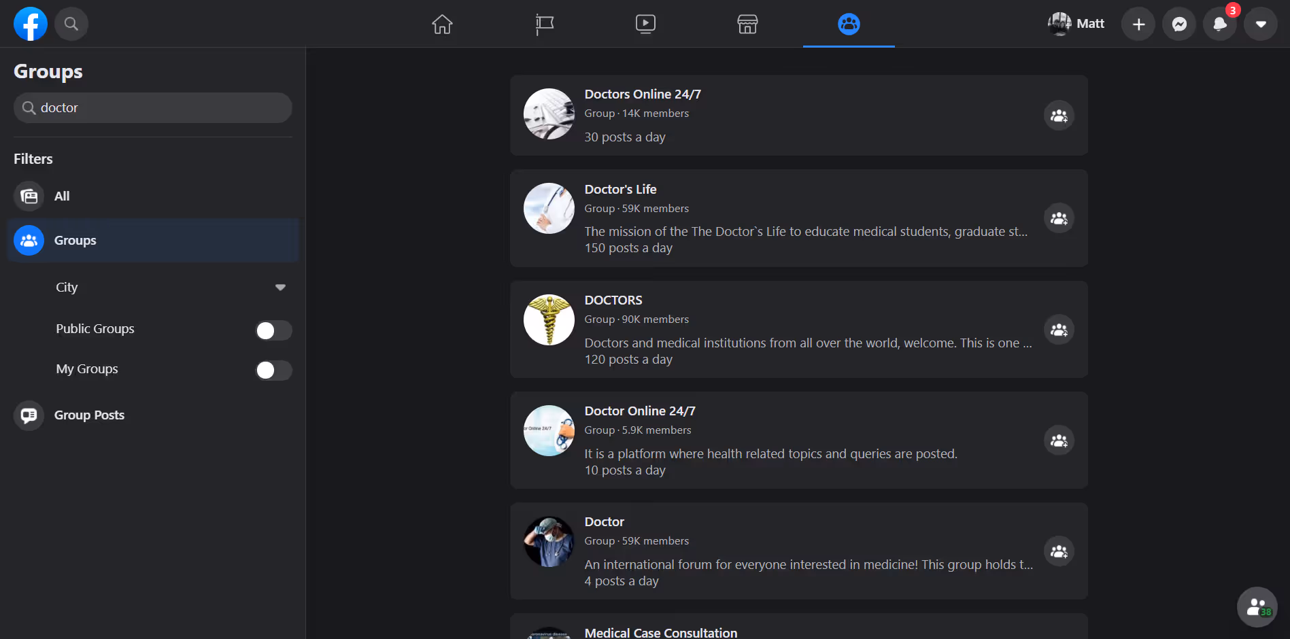Open the Facebook logo home link
The image size is (1290, 639).
pyautogui.click(x=31, y=24)
